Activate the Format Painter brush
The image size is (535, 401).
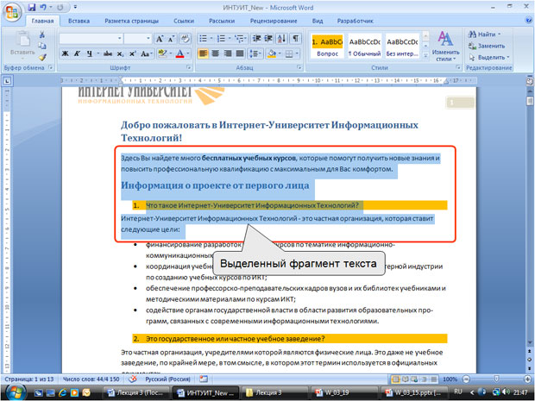point(40,56)
